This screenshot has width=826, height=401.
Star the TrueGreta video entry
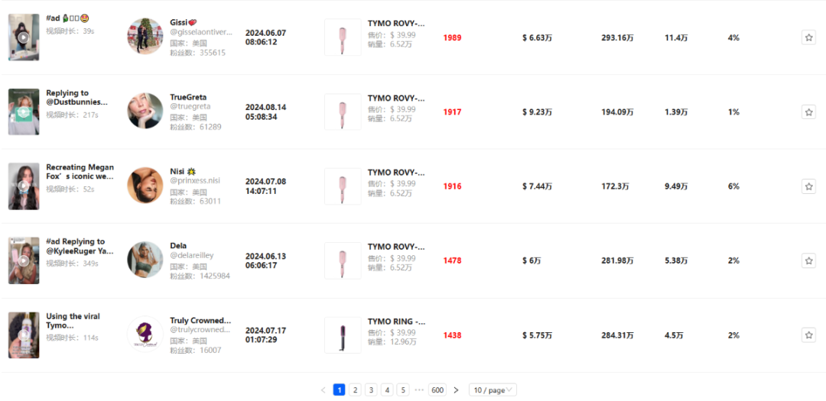click(808, 112)
